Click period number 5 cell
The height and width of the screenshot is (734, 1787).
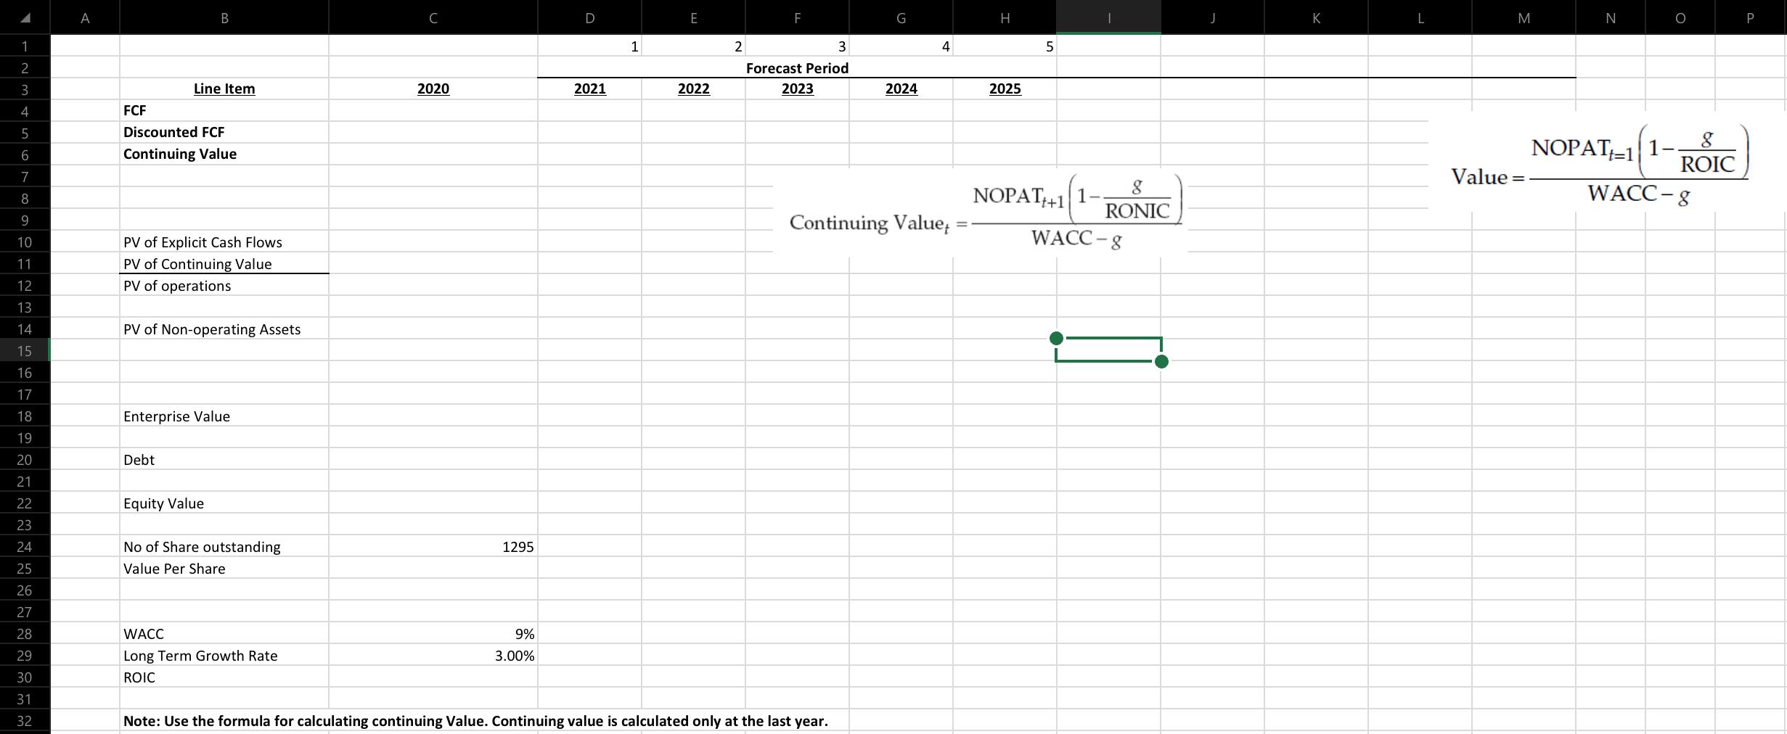coord(1005,46)
